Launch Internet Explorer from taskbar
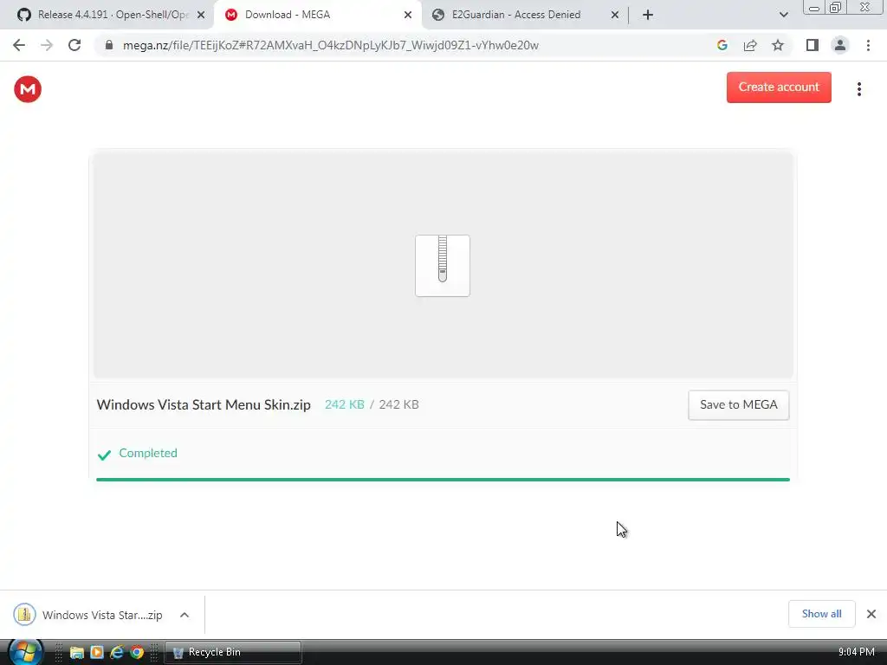 pyautogui.click(x=117, y=653)
